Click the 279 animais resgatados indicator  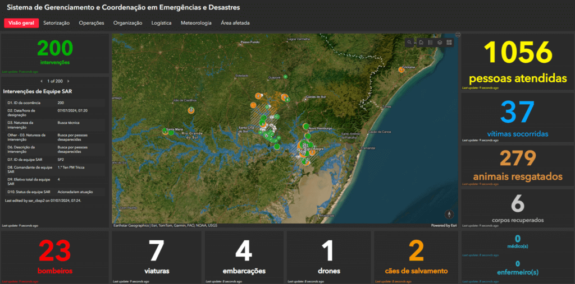(x=518, y=165)
